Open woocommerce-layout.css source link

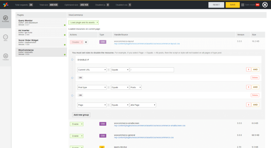click(x=147, y=44)
